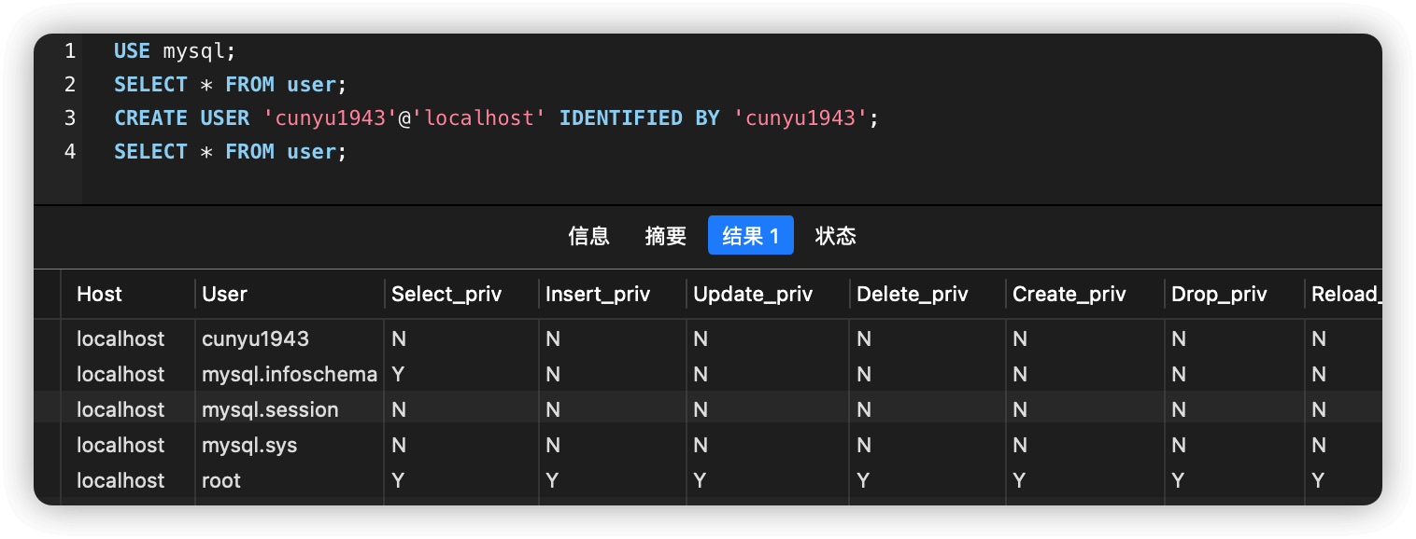Open the 摘要 tab
1416x539 pixels.
point(665,236)
